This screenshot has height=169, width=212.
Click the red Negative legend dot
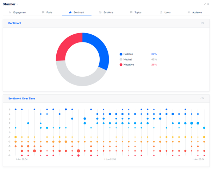point(121,65)
